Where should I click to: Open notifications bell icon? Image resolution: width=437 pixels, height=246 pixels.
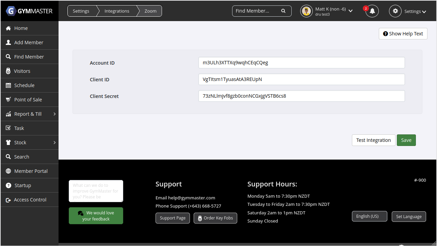point(372,11)
